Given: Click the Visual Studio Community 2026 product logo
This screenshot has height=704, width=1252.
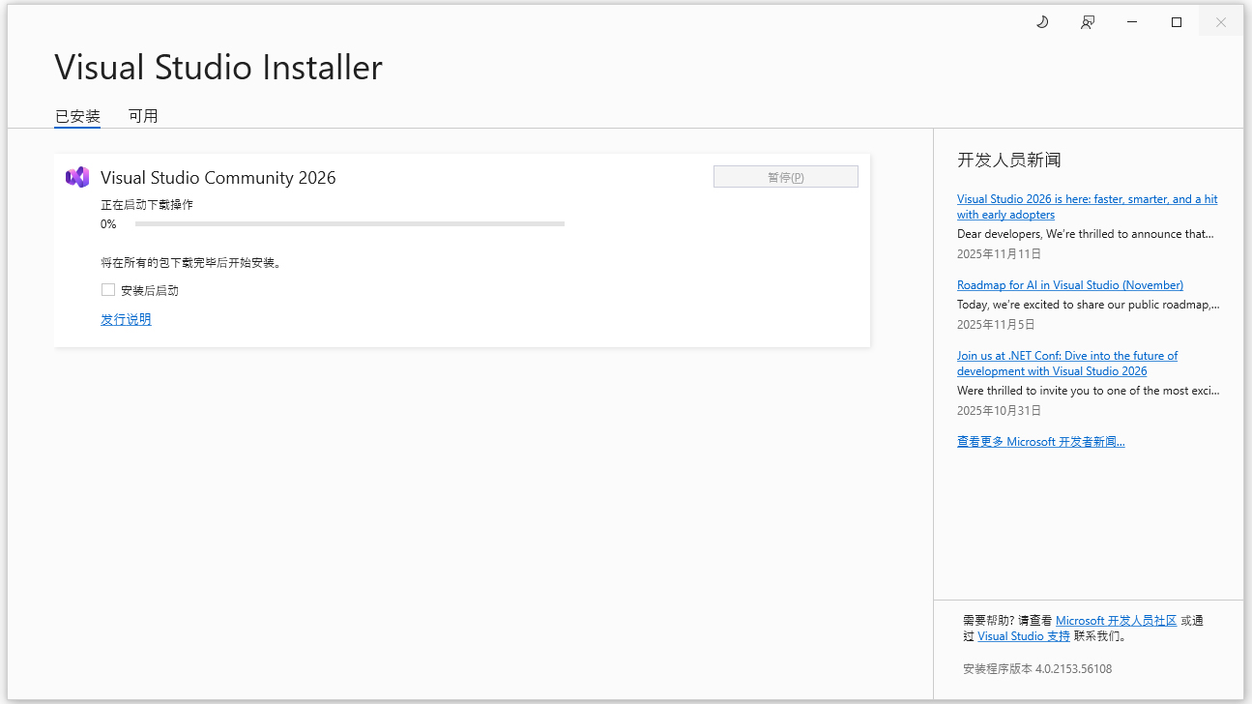Looking at the screenshot, I should pos(76,177).
